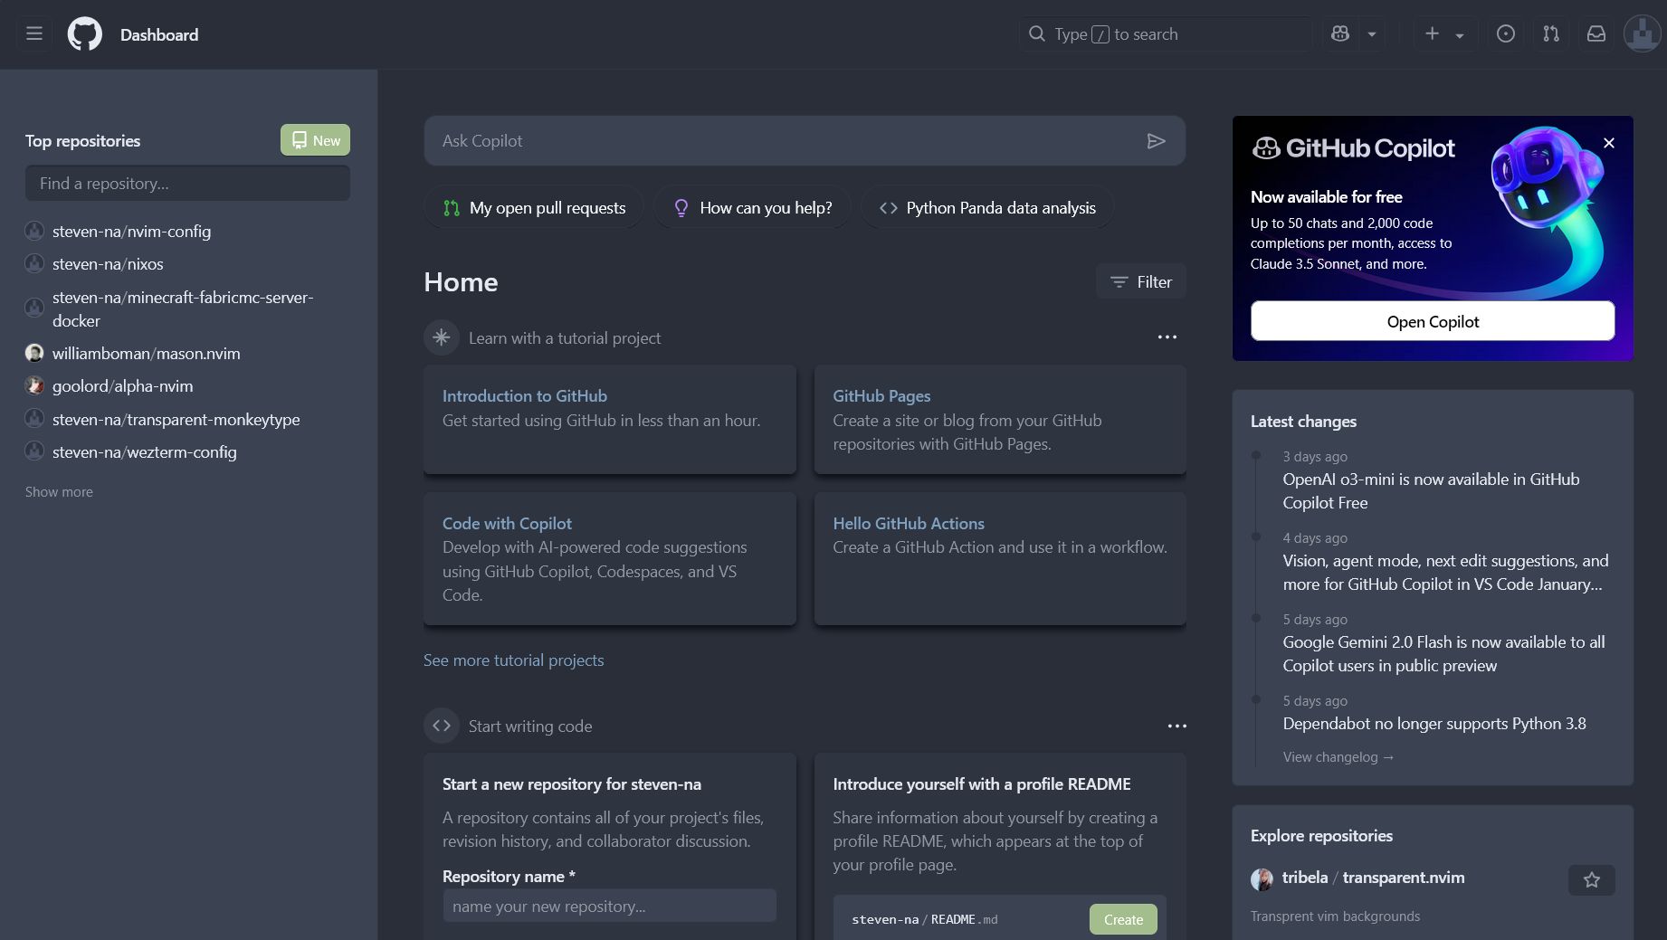Open steven-na/nixos repository

pyautogui.click(x=108, y=264)
